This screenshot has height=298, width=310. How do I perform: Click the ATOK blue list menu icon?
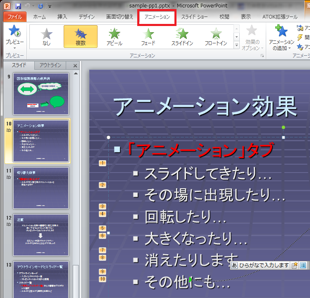pyautogui.click(x=303, y=265)
